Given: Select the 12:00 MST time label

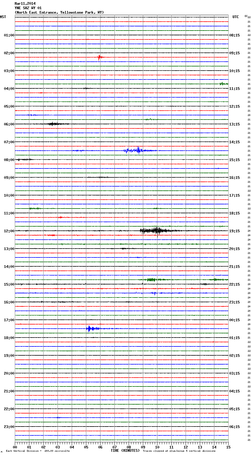Looking at the screenshot, I should (x=9, y=231).
